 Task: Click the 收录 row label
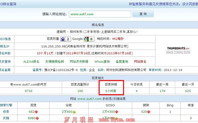(6, 112)
